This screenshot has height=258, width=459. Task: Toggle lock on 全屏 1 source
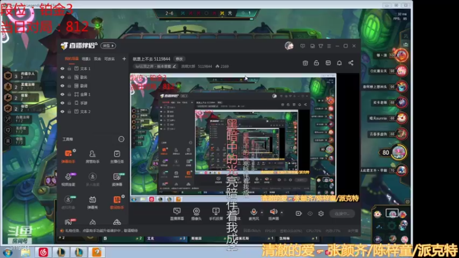(69, 95)
